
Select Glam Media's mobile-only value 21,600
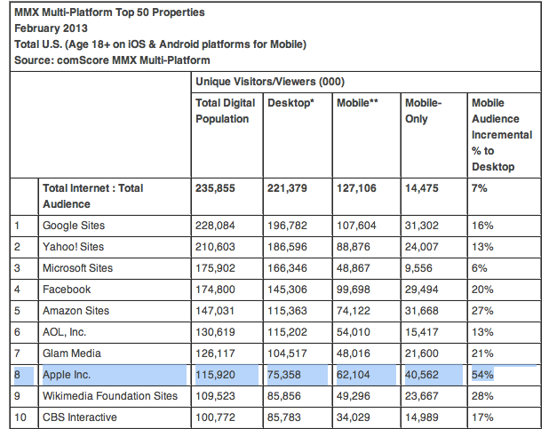coord(422,354)
